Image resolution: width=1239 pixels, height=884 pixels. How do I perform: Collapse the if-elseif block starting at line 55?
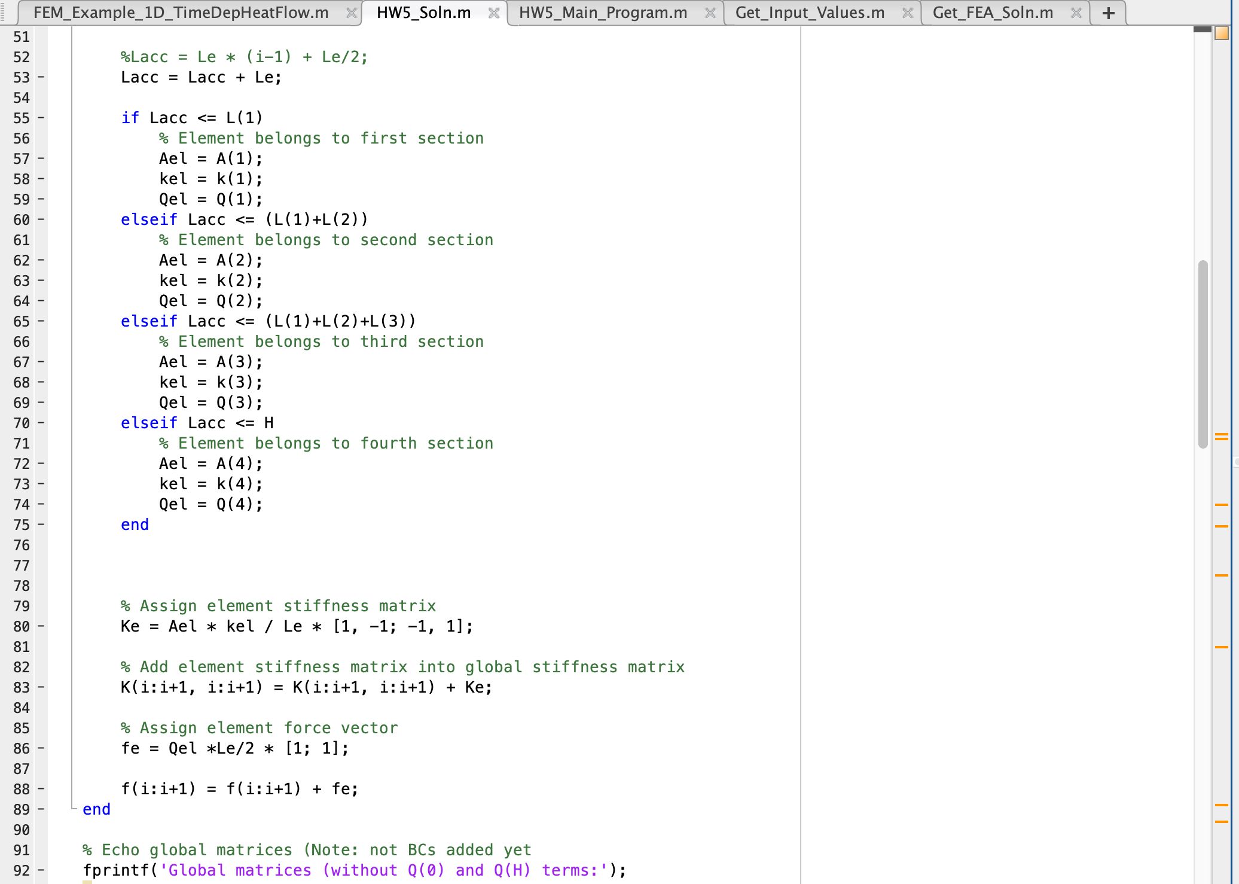click(72, 118)
